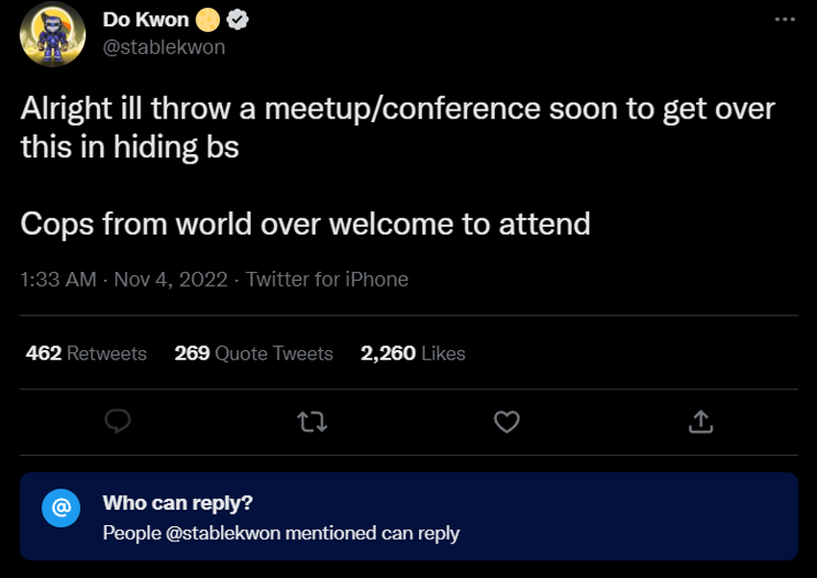Click the Twitter for iPhone source label

click(327, 279)
